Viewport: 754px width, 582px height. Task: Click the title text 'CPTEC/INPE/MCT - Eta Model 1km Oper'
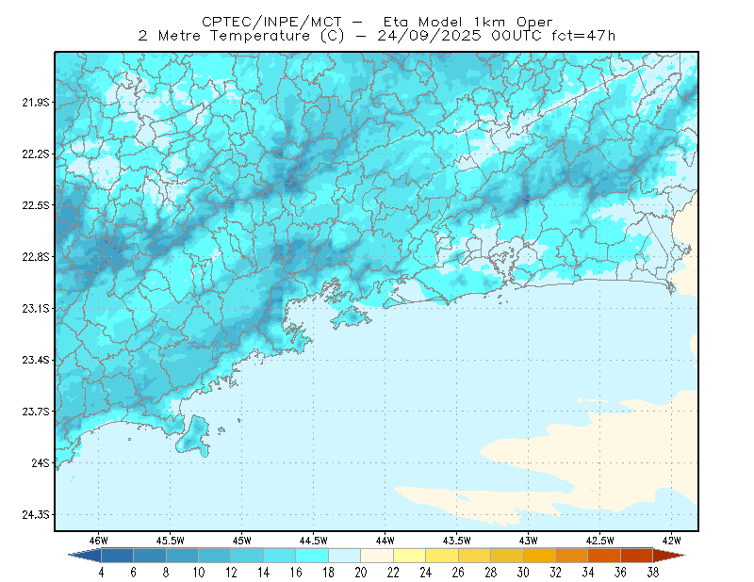coord(377,22)
